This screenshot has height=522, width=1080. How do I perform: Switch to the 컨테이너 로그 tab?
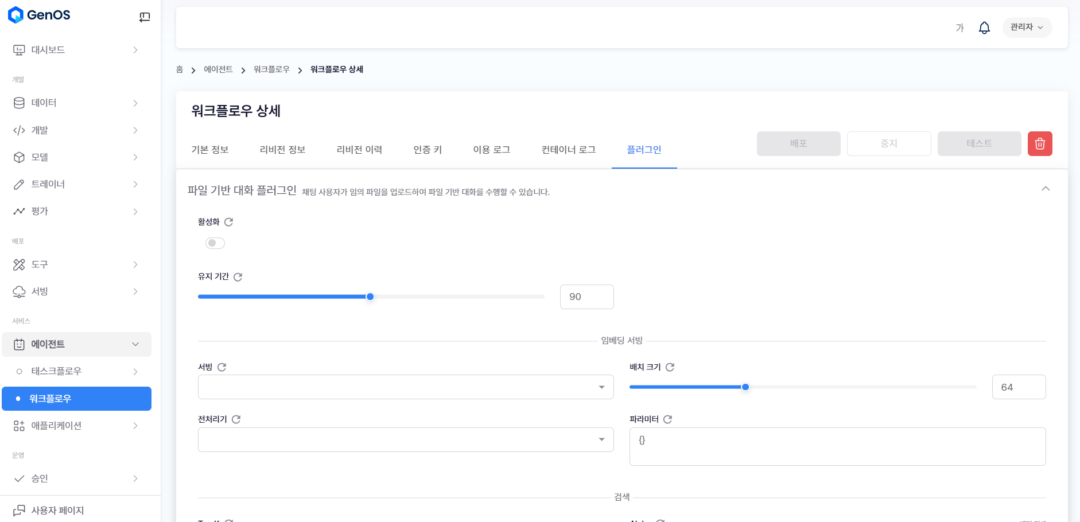pyautogui.click(x=568, y=150)
